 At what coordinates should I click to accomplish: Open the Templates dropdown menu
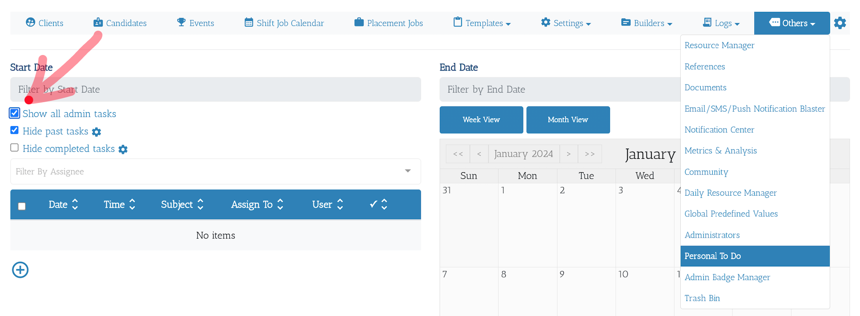tap(482, 23)
